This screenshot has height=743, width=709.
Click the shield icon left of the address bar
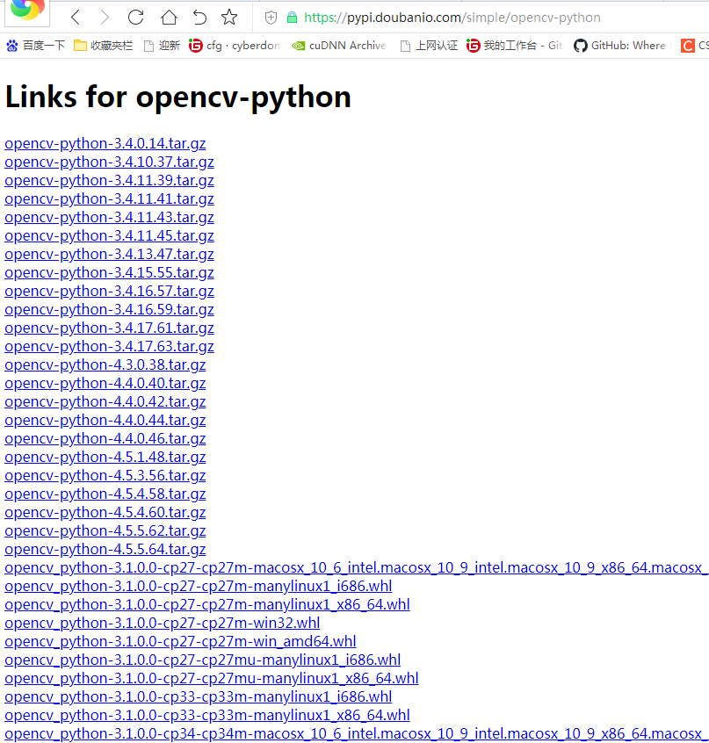click(270, 17)
